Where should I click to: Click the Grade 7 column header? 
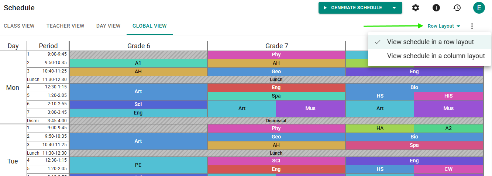click(276, 46)
